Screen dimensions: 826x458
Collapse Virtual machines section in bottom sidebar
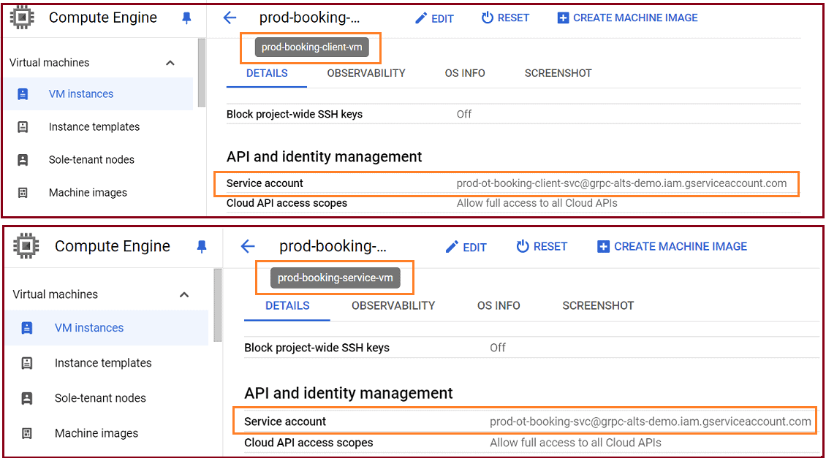pos(184,294)
